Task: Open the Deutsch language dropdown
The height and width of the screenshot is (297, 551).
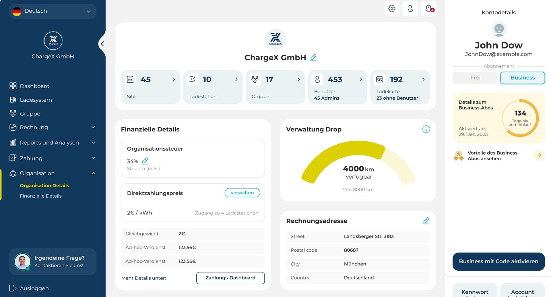Action: 53,11
